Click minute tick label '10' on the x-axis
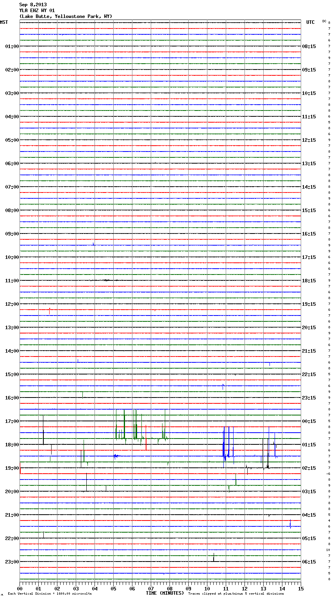Viewport: 332px width, 599px height. [207, 588]
